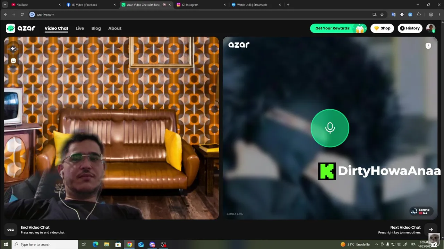This screenshot has width=444, height=249.
Task: Open the Shop button
Action: tap(382, 28)
